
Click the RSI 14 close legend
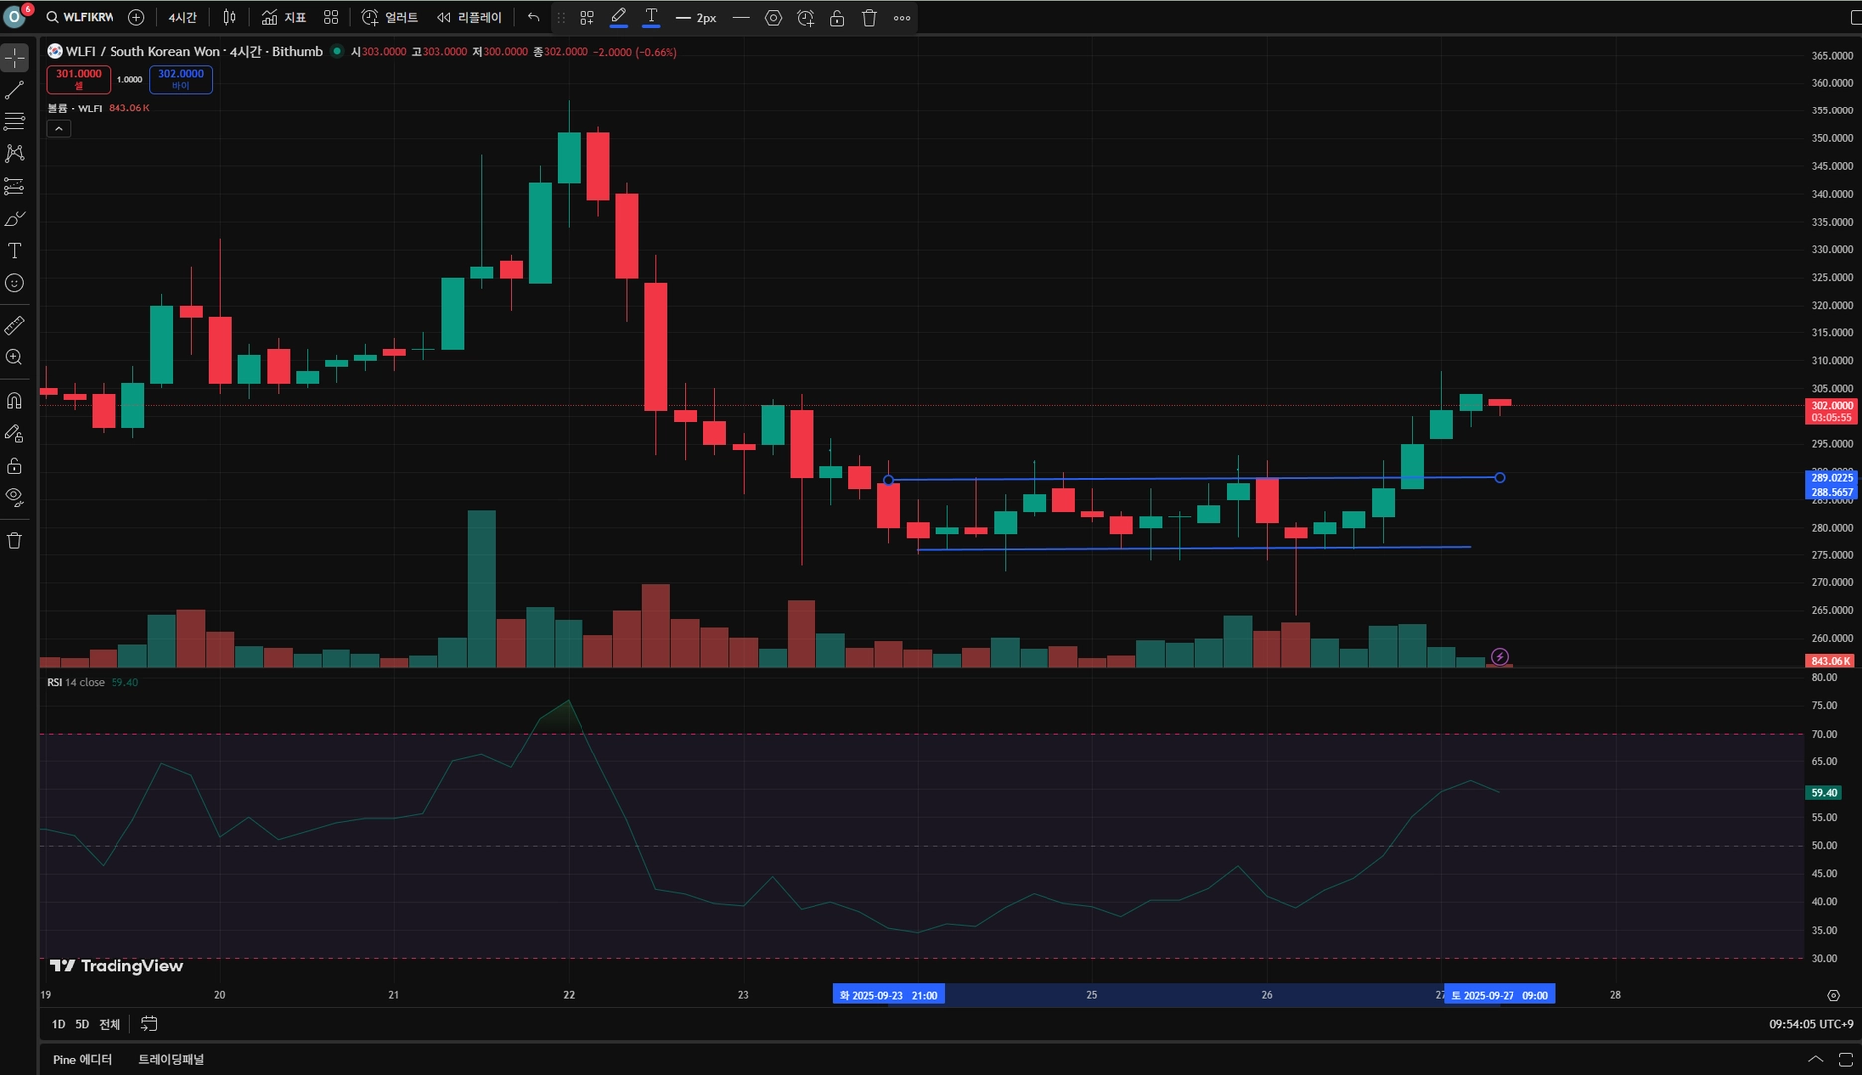click(x=76, y=682)
